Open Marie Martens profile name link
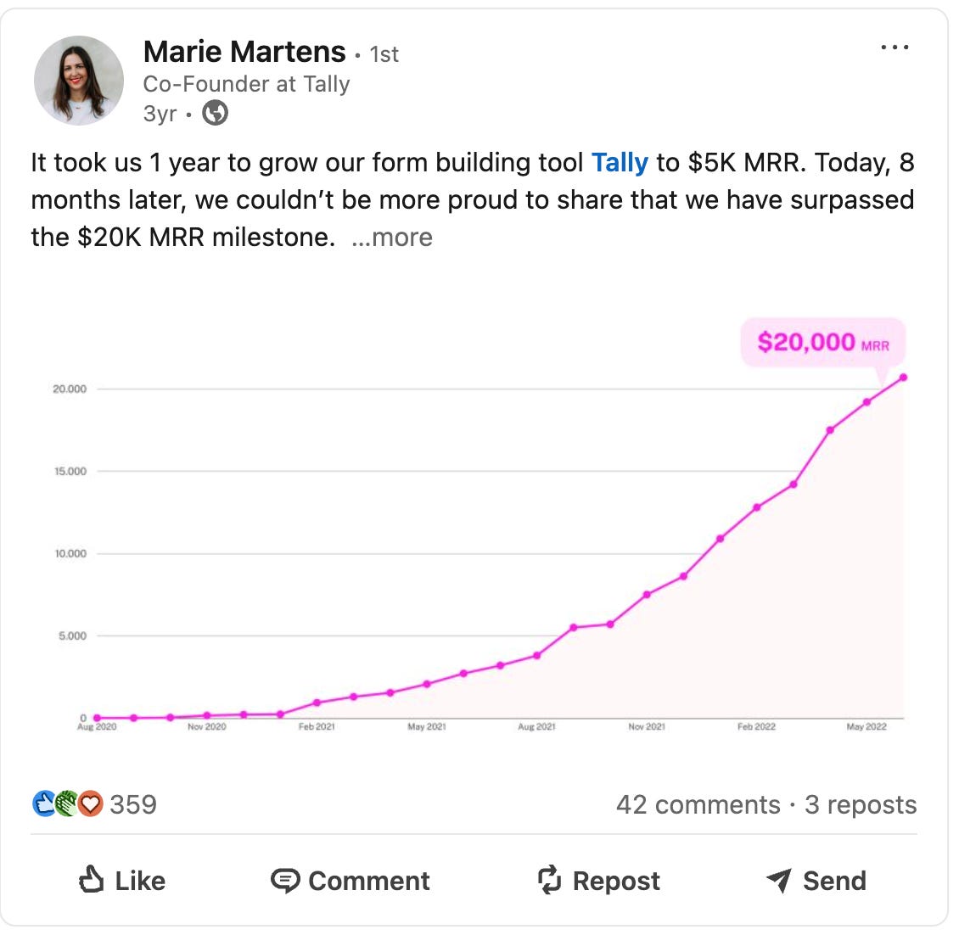This screenshot has width=959, height=935. [244, 52]
